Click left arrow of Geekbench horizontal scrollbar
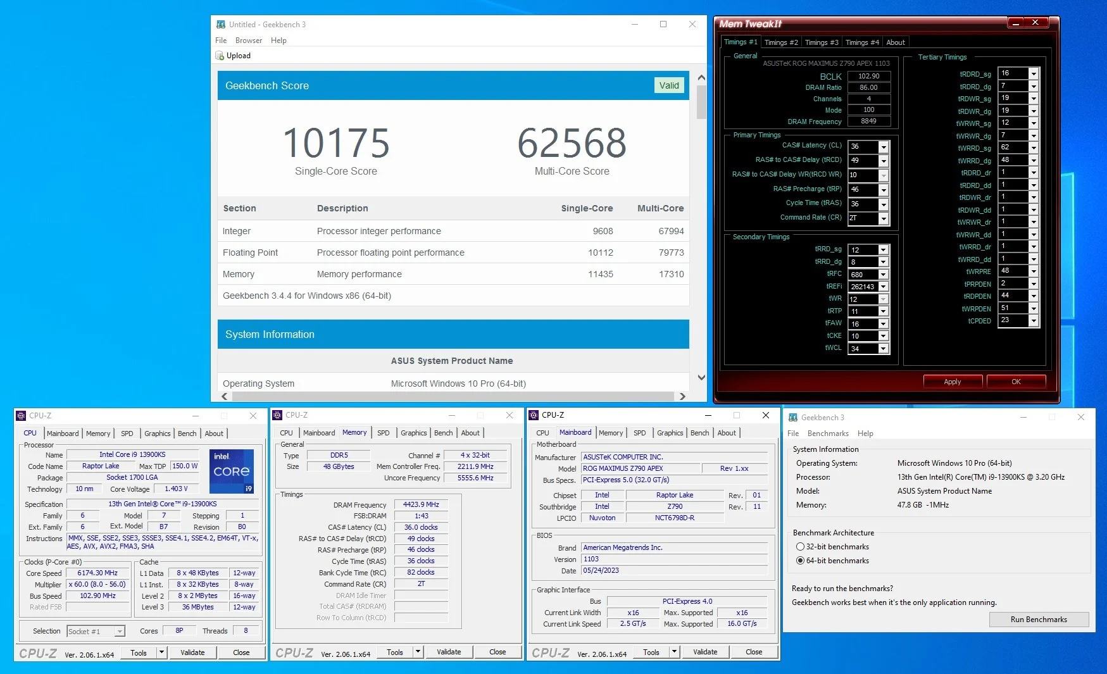Image resolution: width=1107 pixels, height=674 pixels. tap(225, 396)
